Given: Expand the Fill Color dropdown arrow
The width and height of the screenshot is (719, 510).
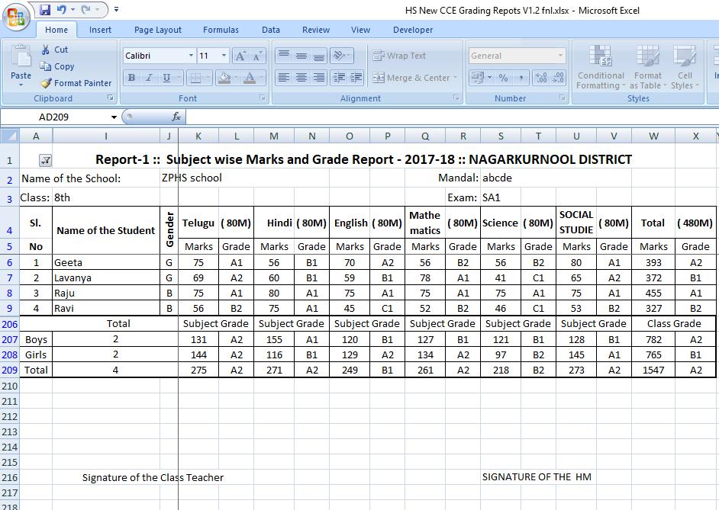Looking at the screenshot, I should 237,79.
